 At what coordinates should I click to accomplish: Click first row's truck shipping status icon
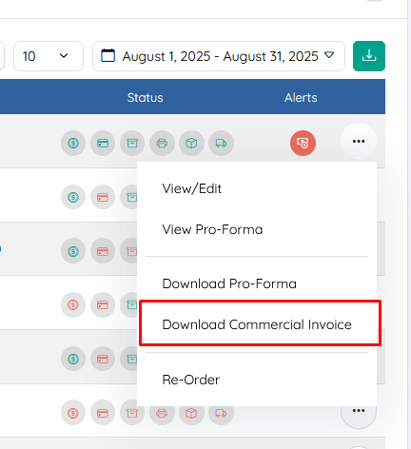click(221, 143)
